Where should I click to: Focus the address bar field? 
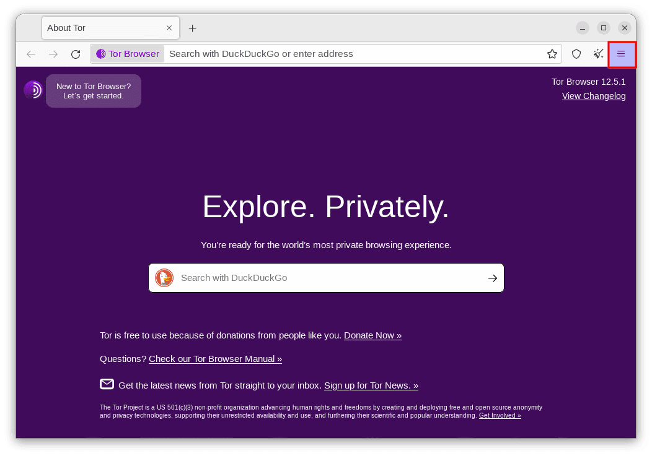coord(353,54)
